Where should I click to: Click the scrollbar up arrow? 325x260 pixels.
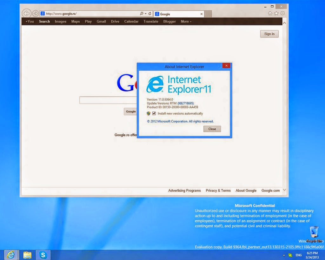tap(285, 23)
